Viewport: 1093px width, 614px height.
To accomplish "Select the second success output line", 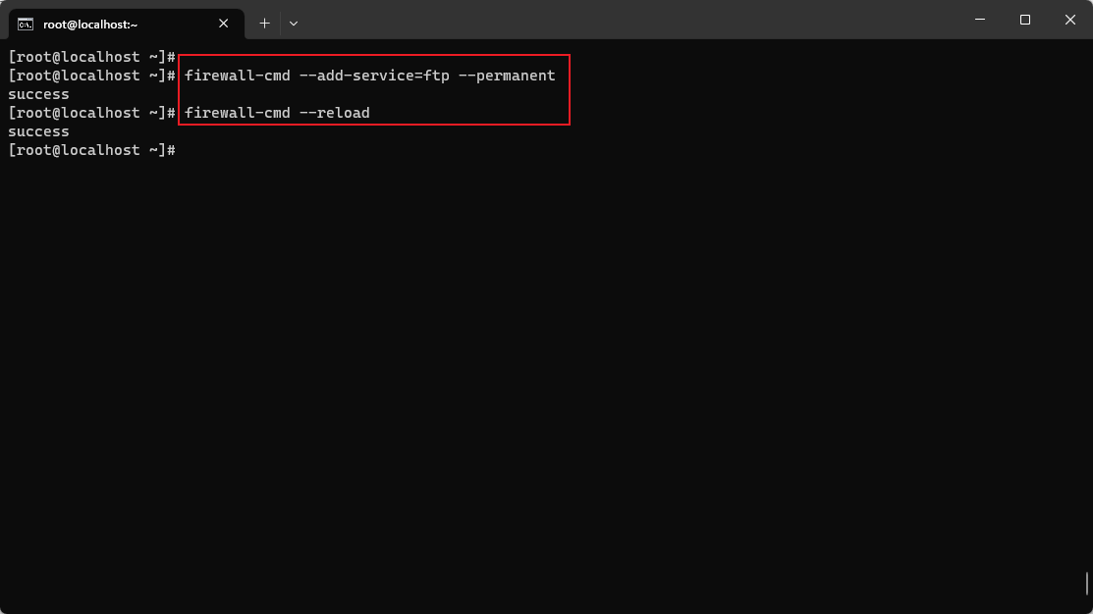I will pos(38,130).
